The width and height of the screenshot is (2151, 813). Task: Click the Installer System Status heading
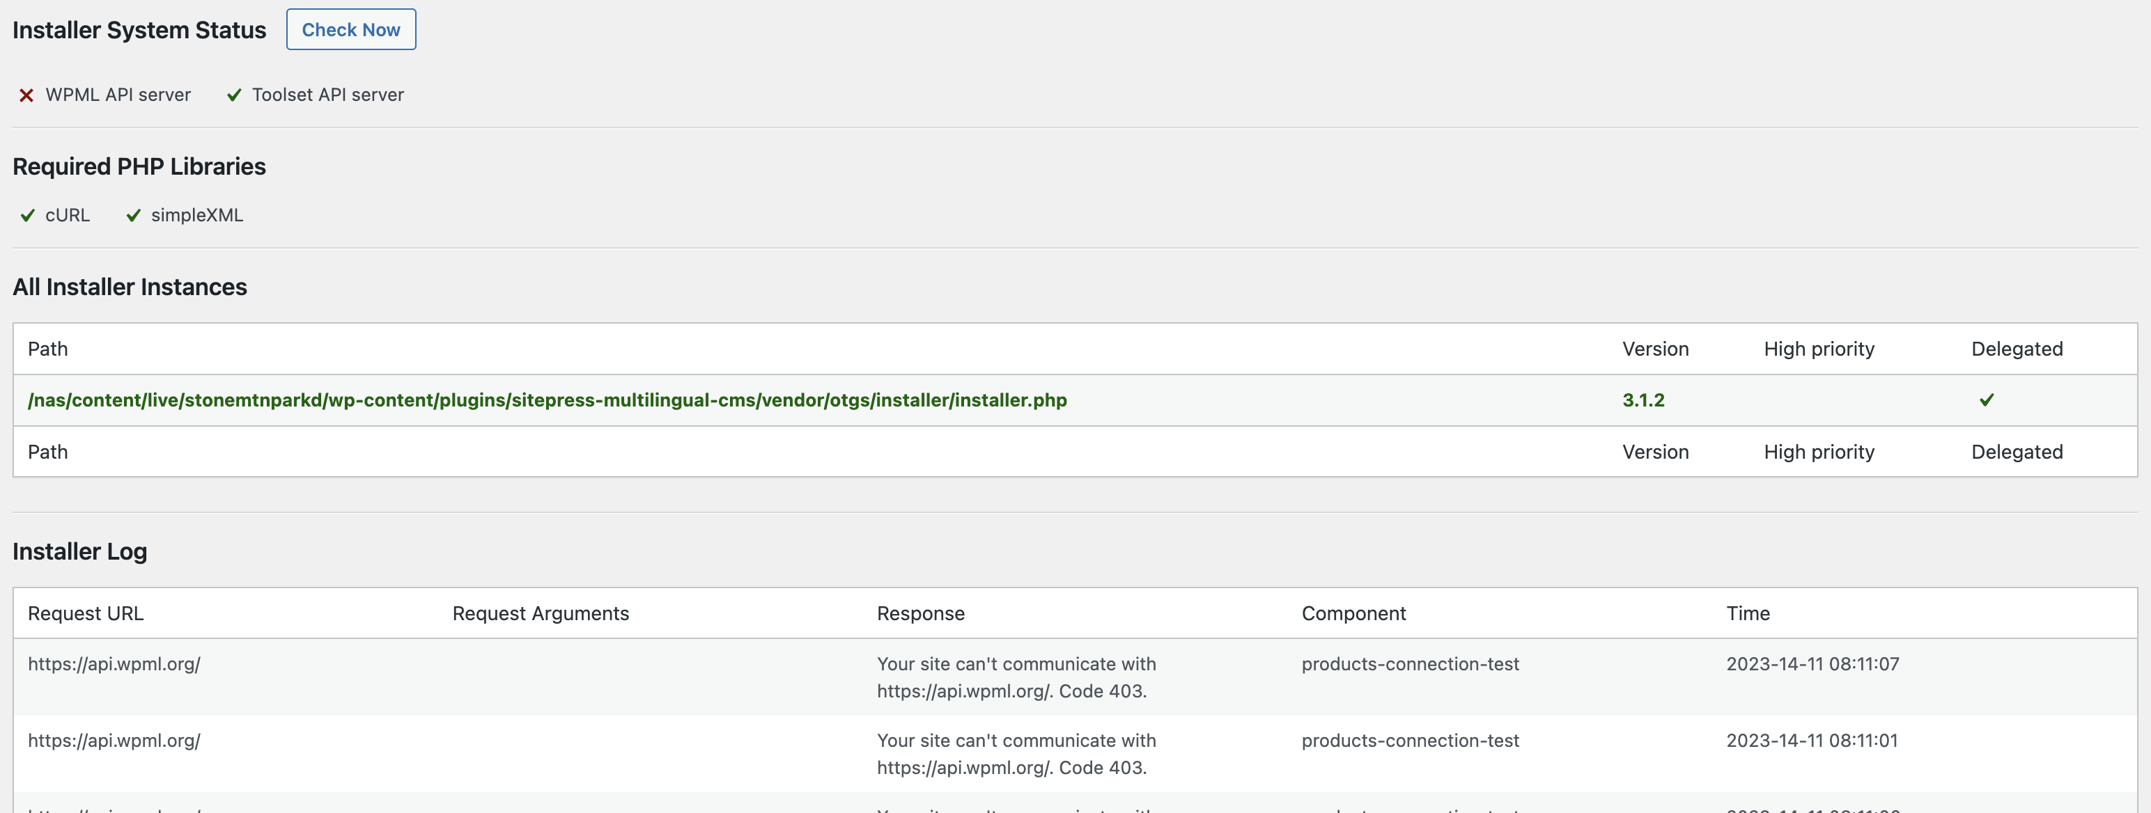(139, 30)
